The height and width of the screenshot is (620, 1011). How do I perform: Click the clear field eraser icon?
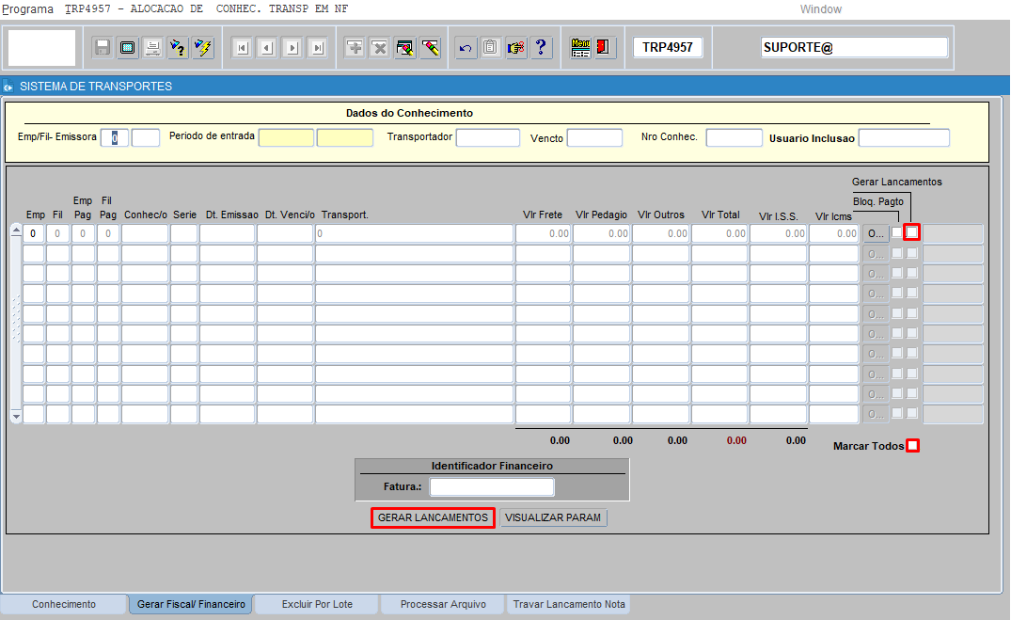[x=430, y=48]
